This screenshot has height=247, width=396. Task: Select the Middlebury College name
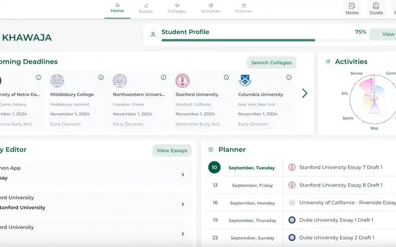pyautogui.click(x=72, y=95)
